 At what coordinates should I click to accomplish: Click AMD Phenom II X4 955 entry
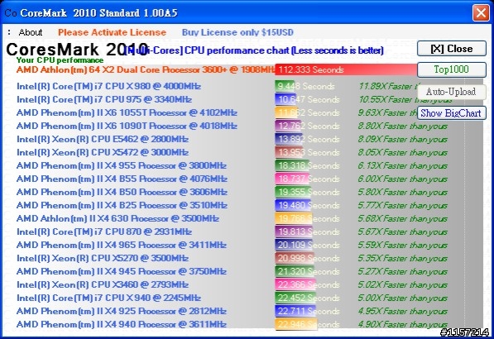122,165
